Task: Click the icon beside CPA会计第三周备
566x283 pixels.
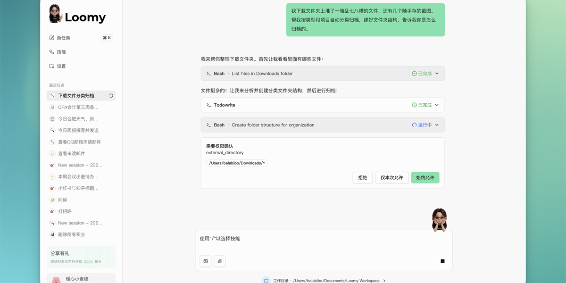Action: coord(52,107)
